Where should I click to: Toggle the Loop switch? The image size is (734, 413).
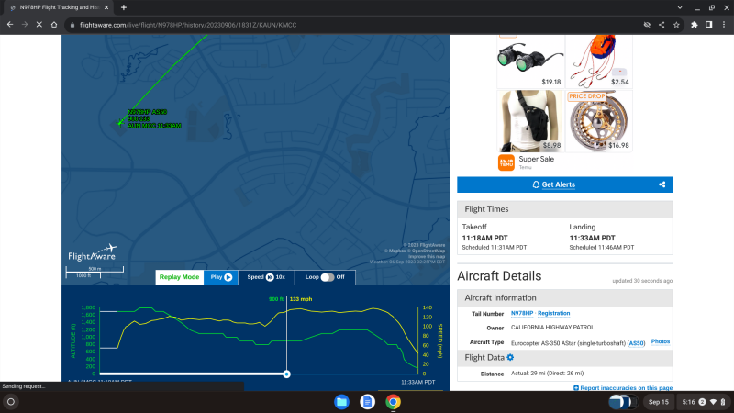tap(328, 277)
